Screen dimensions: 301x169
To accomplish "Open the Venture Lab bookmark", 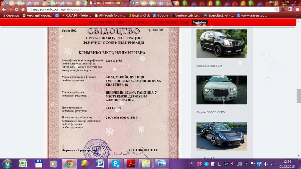I will (x=185, y=15).
